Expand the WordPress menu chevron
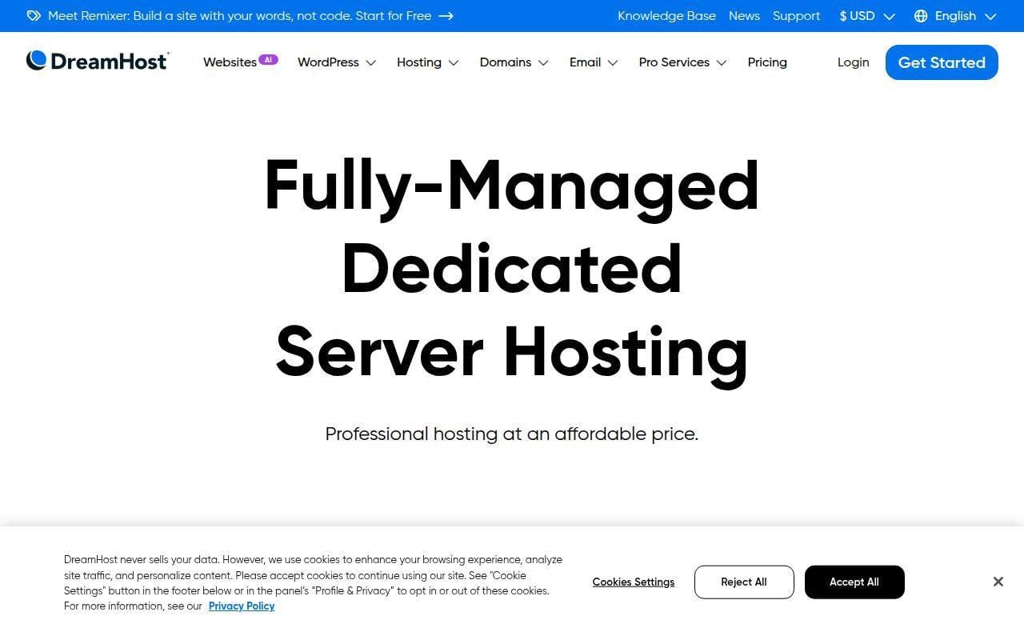The image size is (1024, 640). [371, 62]
